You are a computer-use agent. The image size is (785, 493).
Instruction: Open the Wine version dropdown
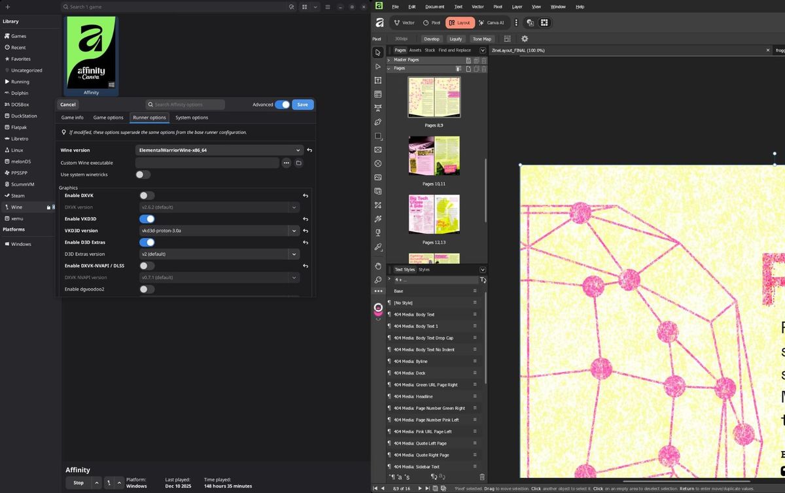point(220,150)
